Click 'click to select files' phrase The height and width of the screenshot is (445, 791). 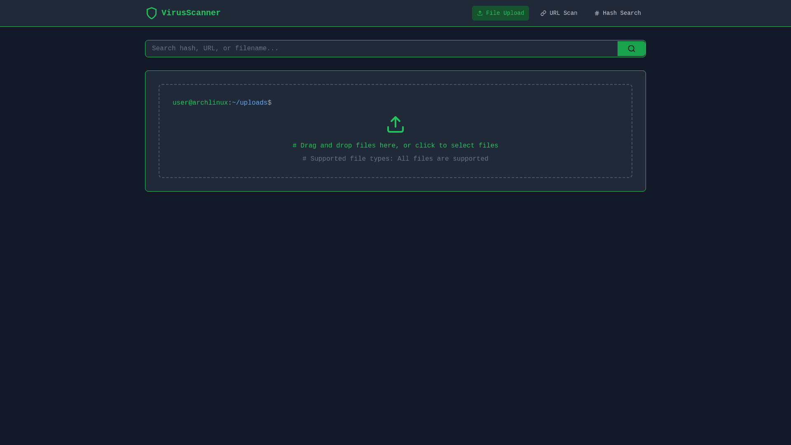pos(456,146)
